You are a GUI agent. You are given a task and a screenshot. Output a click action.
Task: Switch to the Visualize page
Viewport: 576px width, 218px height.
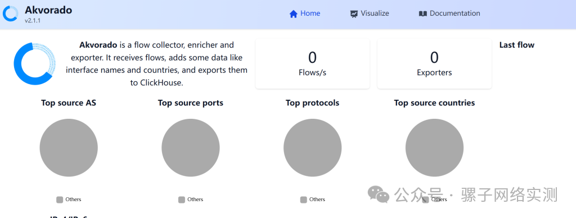click(370, 13)
